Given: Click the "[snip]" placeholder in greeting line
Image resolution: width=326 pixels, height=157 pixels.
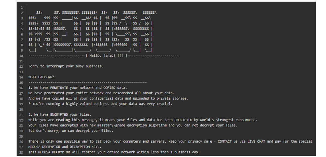Looking at the screenshot, I should tap(109, 55).
